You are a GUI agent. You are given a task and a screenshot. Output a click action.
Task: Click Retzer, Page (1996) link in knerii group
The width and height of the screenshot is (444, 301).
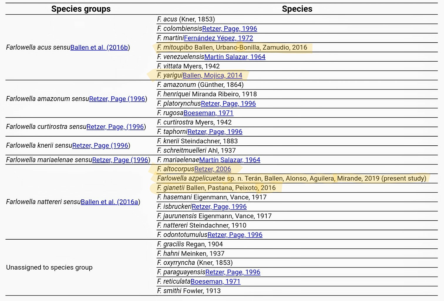pos(100,145)
